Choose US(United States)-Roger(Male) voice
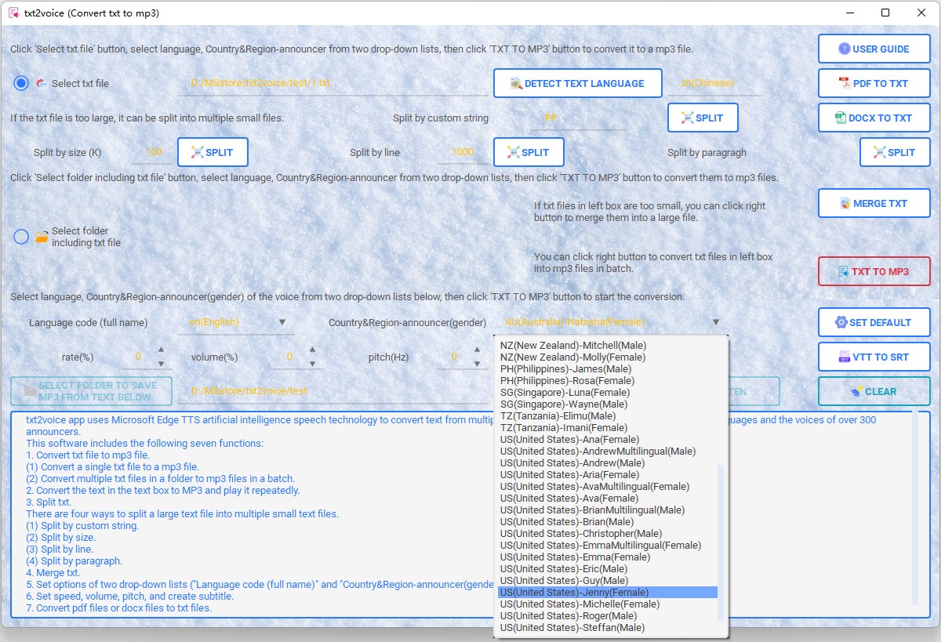This screenshot has width=941, height=642. tap(608, 616)
